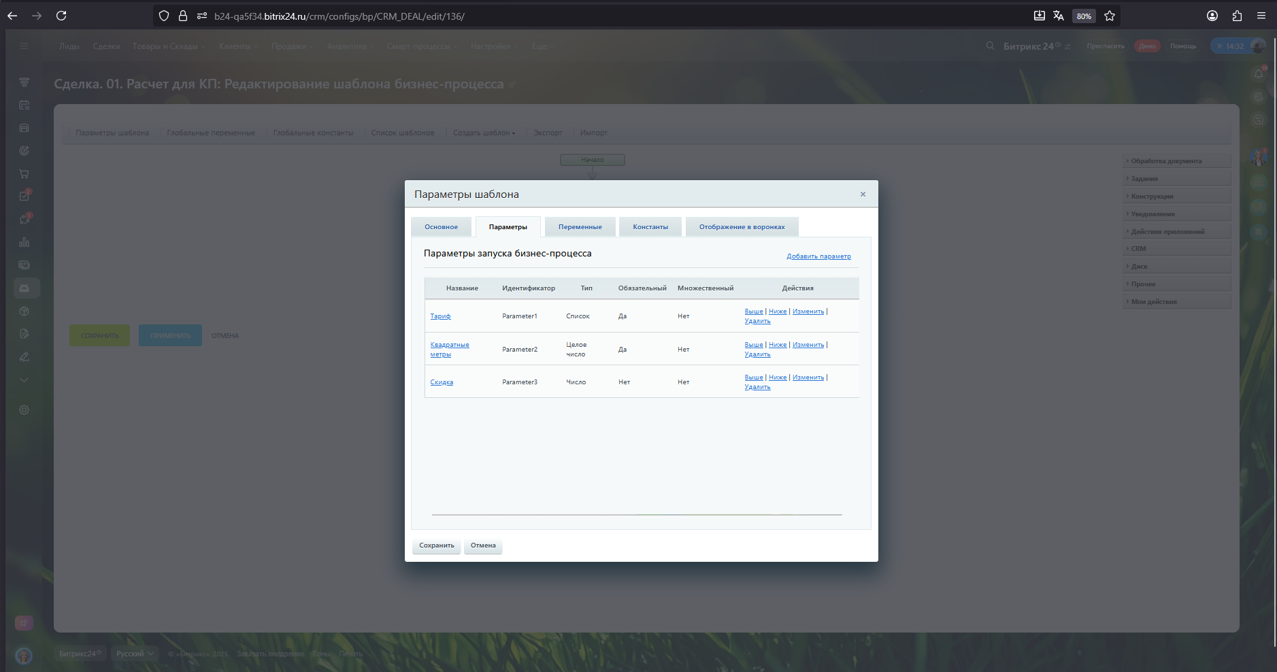Click the tracking protection shield icon
The height and width of the screenshot is (672, 1277).
pos(164,16)
